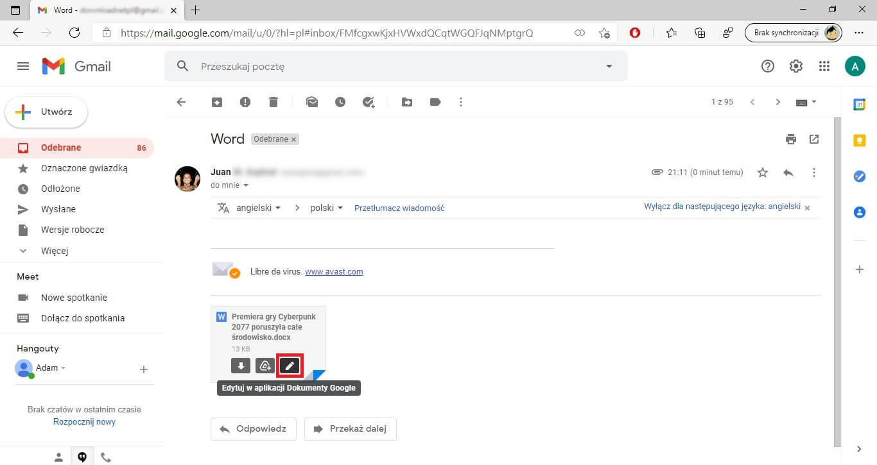The height and width of the screenshot is (465, 877).
Task: Delete the email with trash icon
Action: (x=274, y=102)
